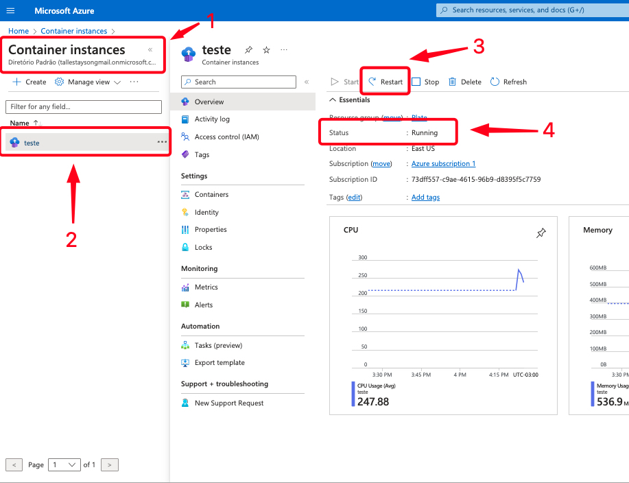Mark teste as favorite with star
Viewport: 629px width, 483px height.
266,50
